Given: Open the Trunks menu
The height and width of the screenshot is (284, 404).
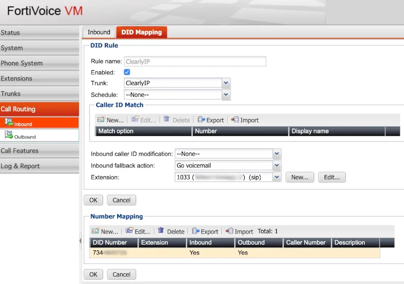Looking at the screenshot, I should pos(39,94).
